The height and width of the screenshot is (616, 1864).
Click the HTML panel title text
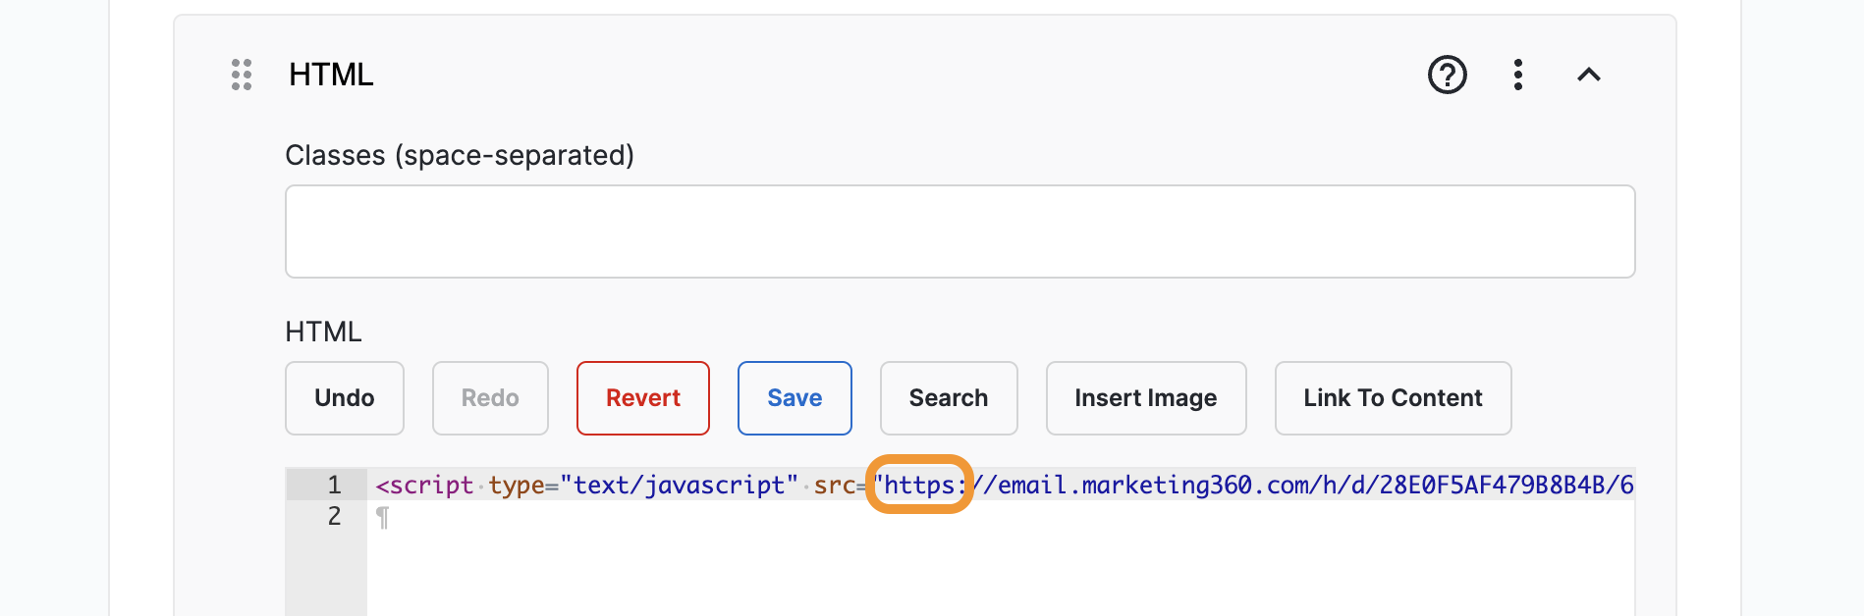click(331, 75)
